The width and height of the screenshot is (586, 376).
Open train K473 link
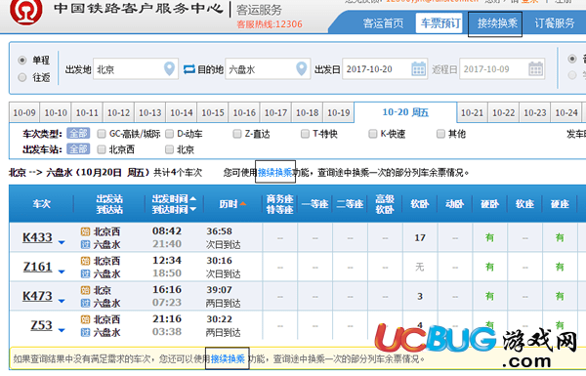point(37,296)
